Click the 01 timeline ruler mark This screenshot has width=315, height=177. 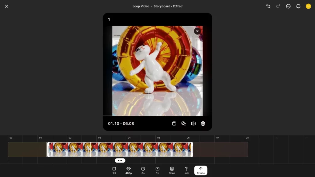coord(41,138)
